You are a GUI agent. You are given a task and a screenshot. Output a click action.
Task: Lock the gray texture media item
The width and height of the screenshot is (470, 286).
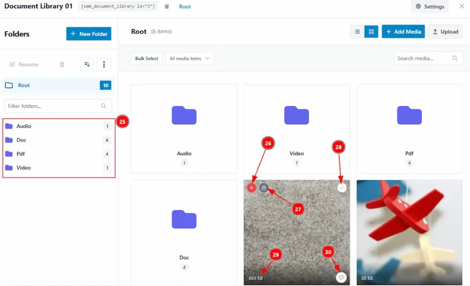263,187
